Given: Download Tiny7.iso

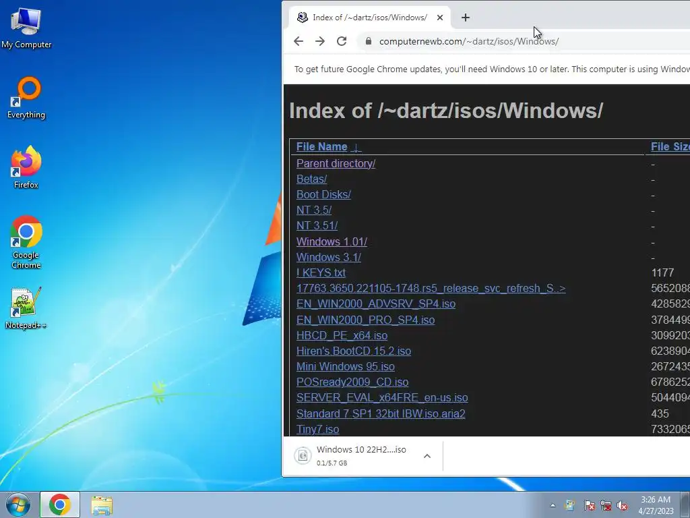Looking at the screenshot, I should pos(318,429).
